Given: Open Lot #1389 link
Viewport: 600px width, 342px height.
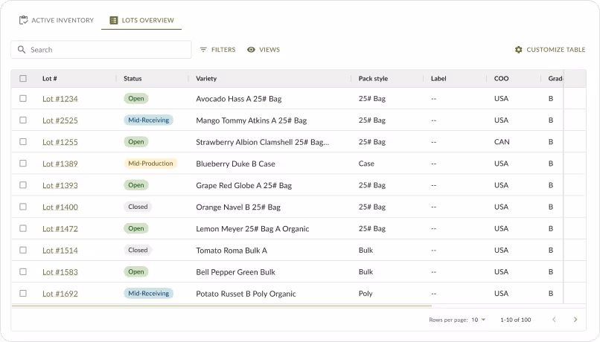Looking at the screenshot, I should click(x=60, y=164).
